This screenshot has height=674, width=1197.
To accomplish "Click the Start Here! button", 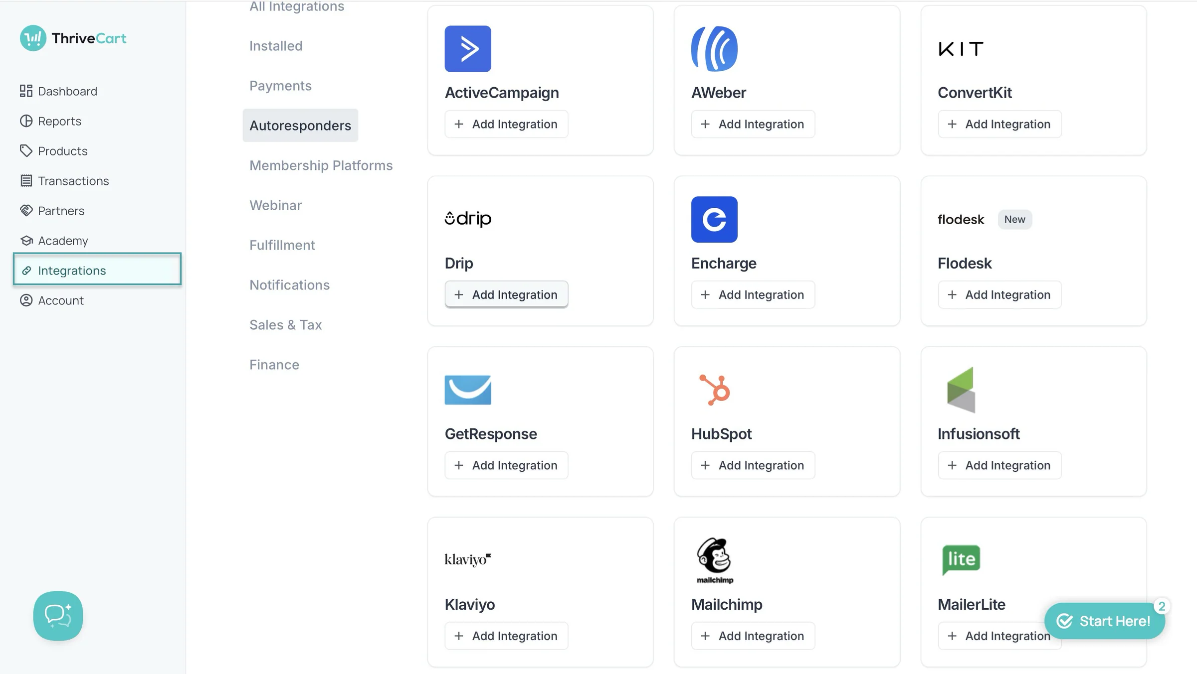I will [x=1105, y=621].
